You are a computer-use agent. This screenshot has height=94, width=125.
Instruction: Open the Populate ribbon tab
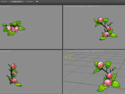coord(30,2)
